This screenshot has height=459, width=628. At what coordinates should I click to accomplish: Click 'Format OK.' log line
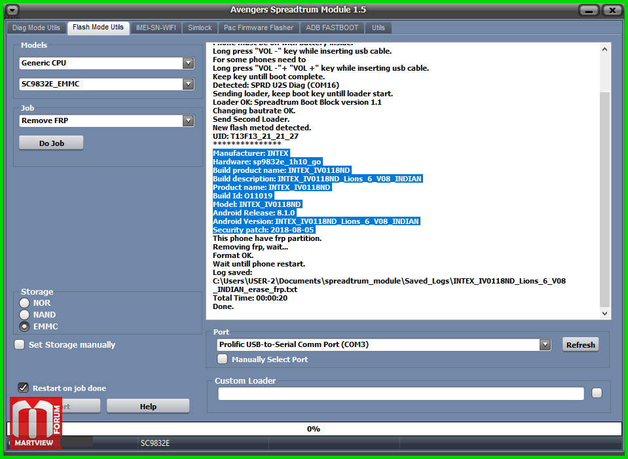pyautogui.click(x=232, y=255)
